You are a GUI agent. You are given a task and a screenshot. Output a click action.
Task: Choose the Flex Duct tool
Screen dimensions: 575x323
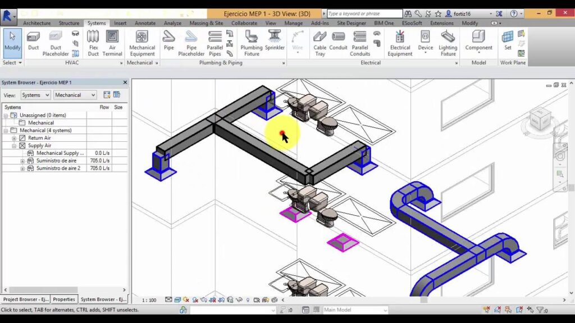(93, 43)
